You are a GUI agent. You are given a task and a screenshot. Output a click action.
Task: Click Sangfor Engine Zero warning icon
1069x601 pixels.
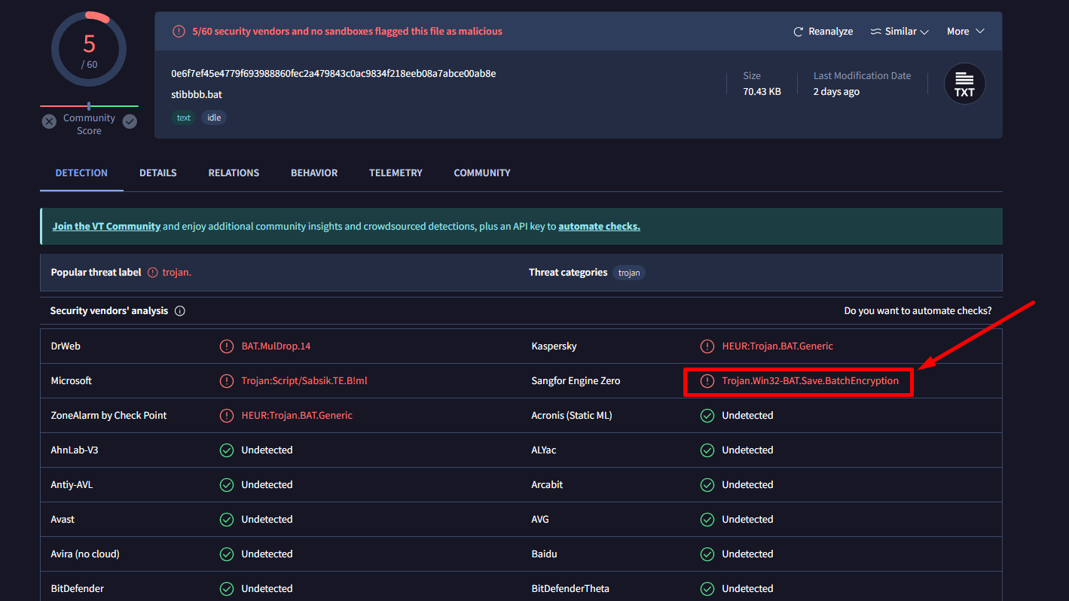click(707, 381)
